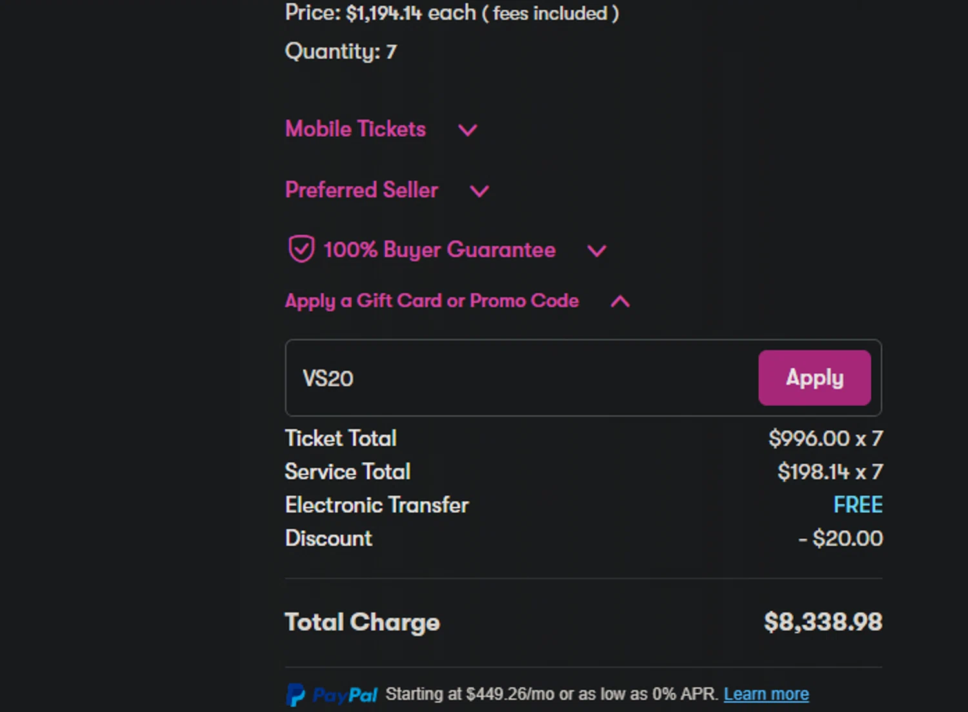Click the PayPal financing offer text

(x=551, y=694)
